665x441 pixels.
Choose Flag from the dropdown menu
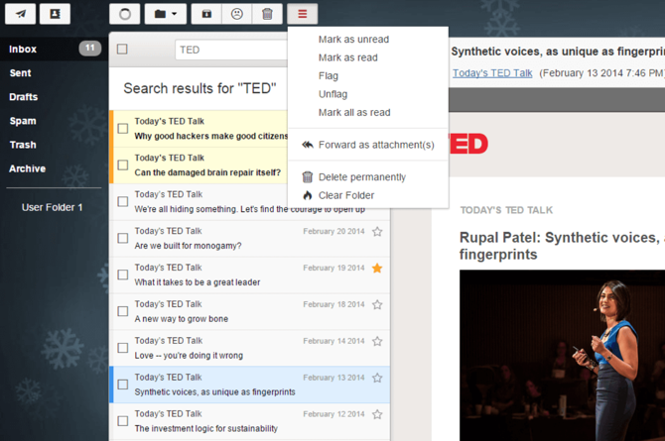click(329, 76)
